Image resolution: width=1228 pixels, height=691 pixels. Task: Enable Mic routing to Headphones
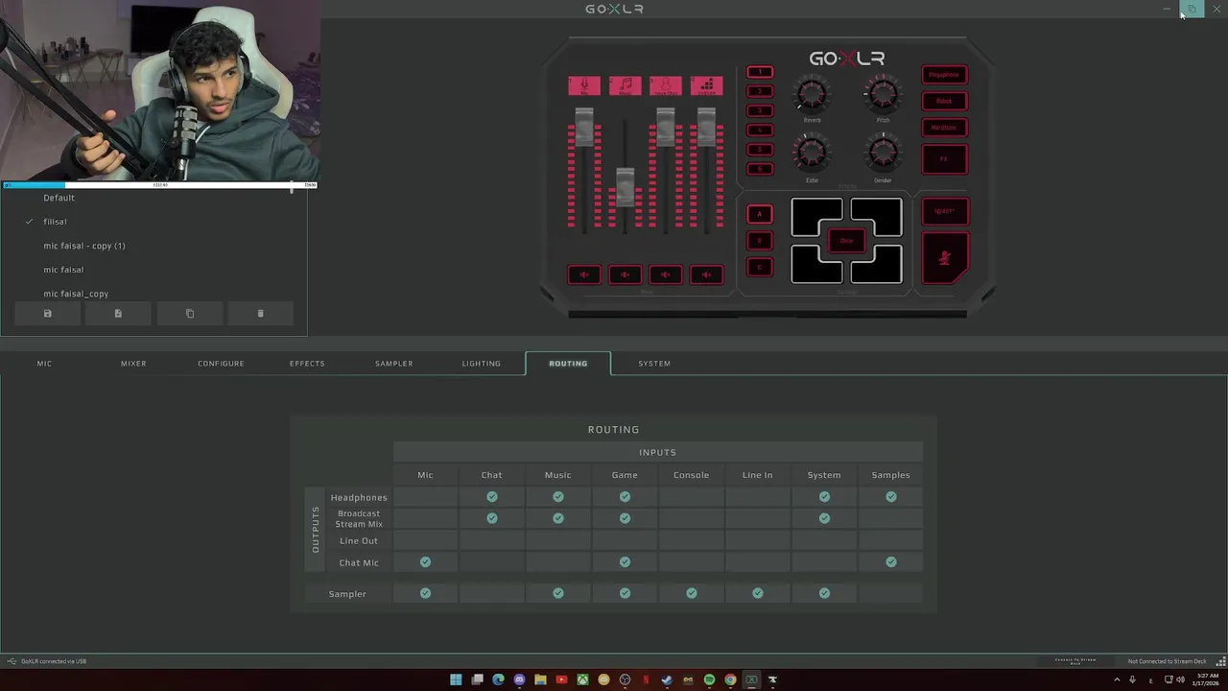pyautogui.click(x=425, y=497)
